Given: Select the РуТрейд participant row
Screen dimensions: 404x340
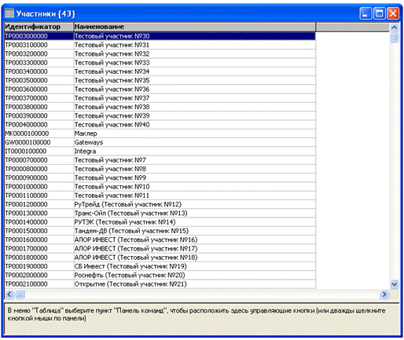Looking at the screenshot, I should [160, 204].
